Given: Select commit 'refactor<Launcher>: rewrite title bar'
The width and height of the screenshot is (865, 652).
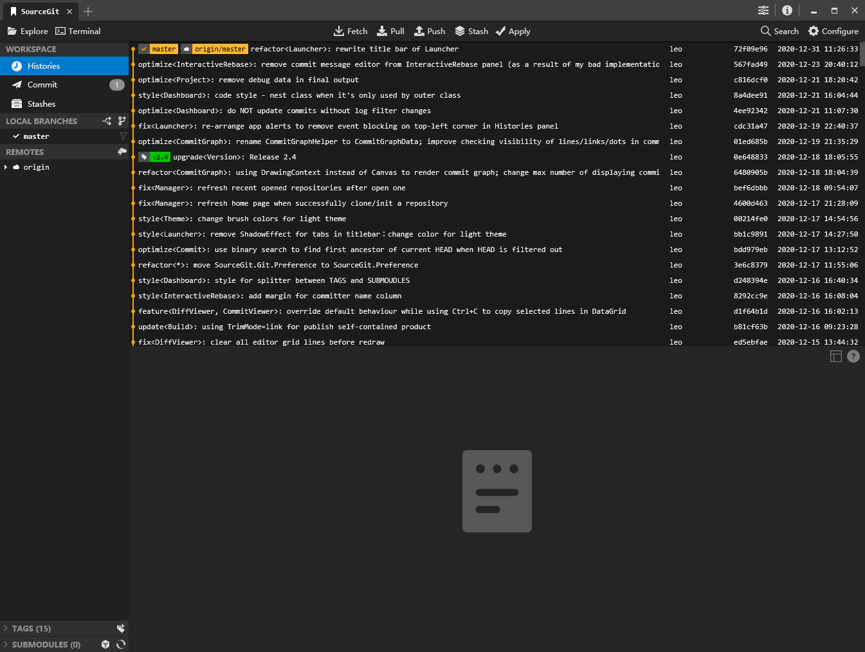Looking at the screenshot, I should pos(495,49).
